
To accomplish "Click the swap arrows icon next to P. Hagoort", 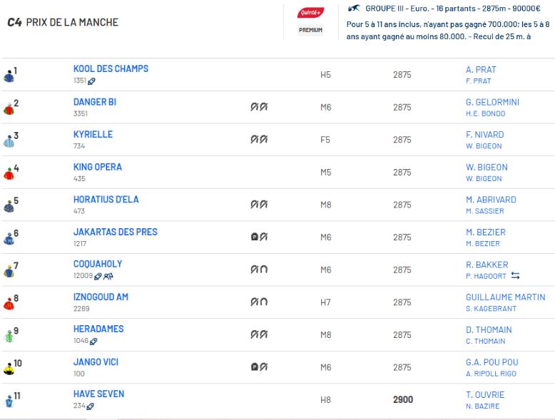I will pyautogui.click(x=515, y=276).
